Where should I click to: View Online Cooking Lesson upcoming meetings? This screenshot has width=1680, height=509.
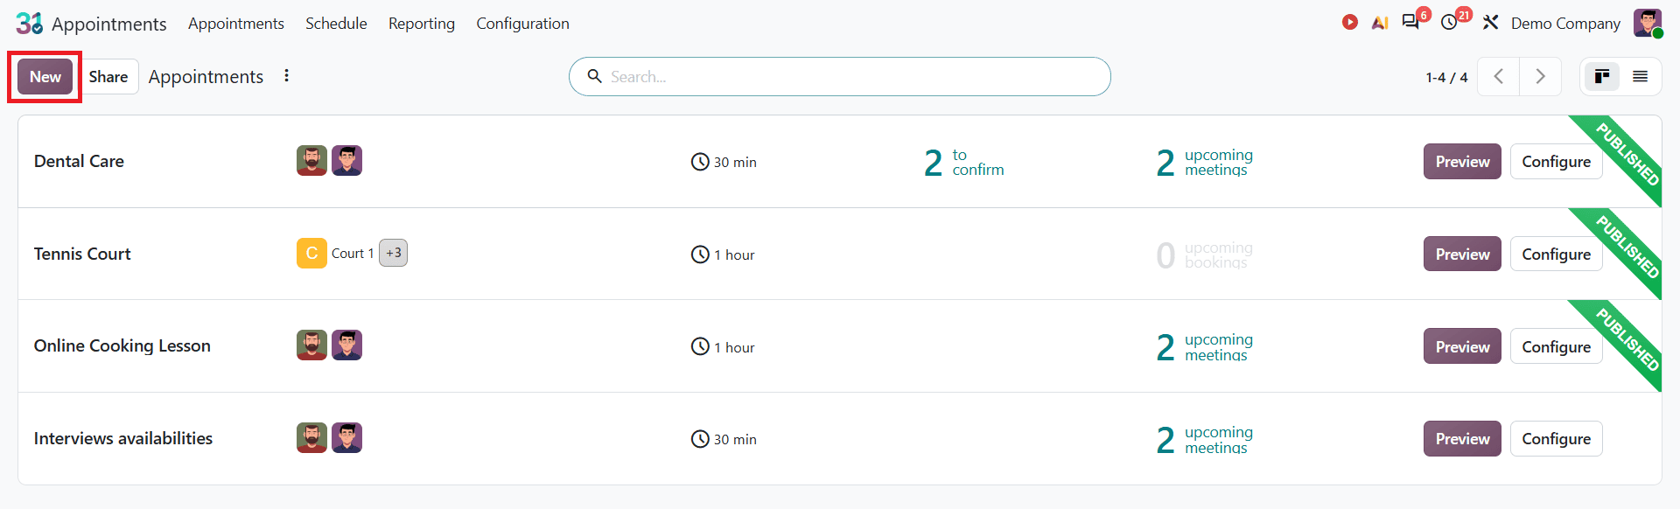click(x=1205, y=347)
